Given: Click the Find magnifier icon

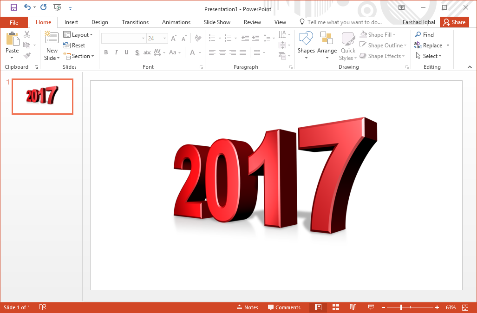Looking at the screenshot, I should (x=418, y=35).
